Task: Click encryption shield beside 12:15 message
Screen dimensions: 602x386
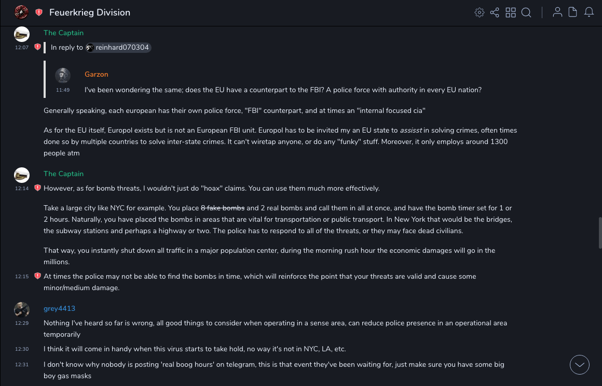Action: tap(37, 276)
